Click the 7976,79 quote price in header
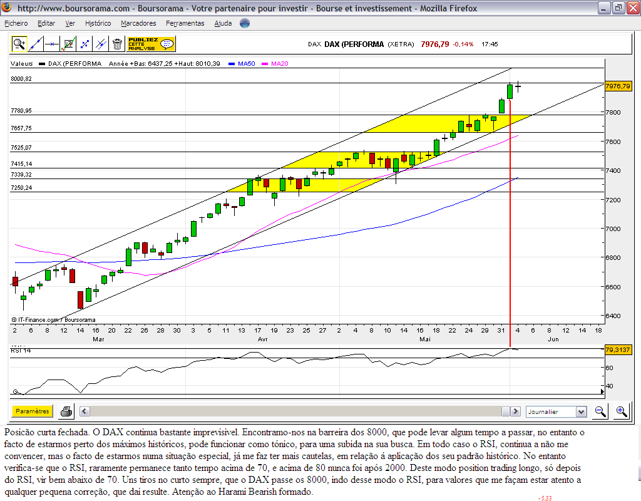641x501 pixels. 434,44
